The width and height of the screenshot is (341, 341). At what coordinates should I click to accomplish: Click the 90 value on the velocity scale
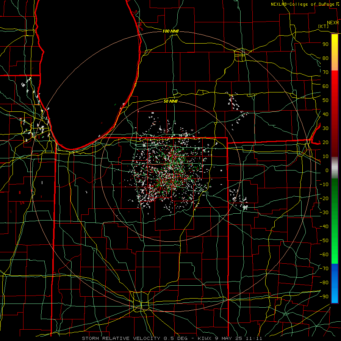point(325,44)
